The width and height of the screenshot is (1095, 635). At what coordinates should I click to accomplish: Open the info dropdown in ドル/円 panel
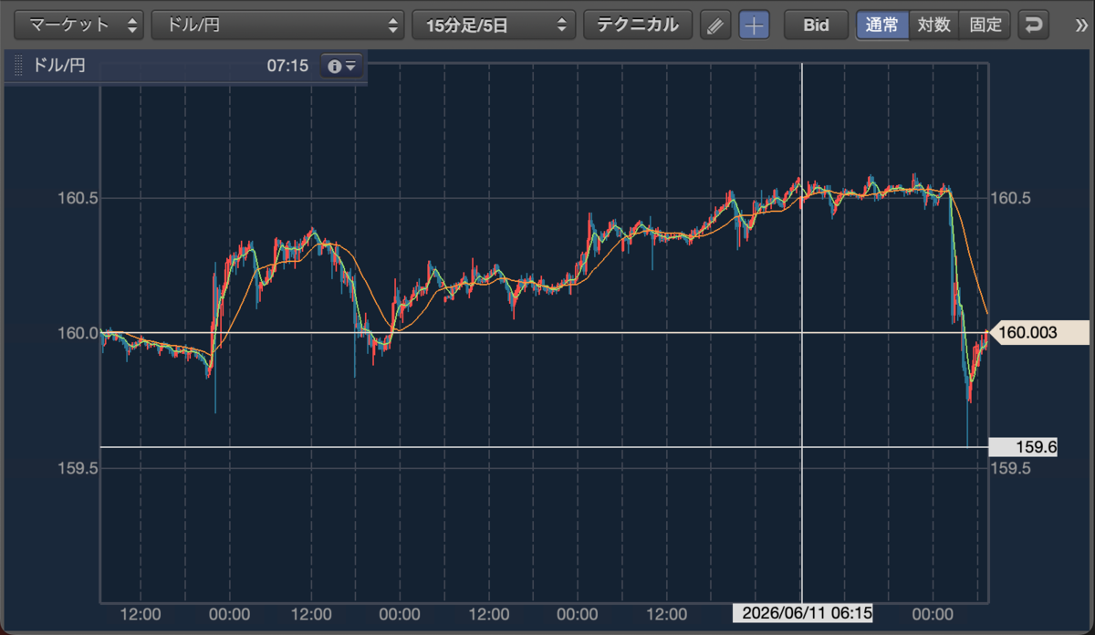(x=341, y=66)
